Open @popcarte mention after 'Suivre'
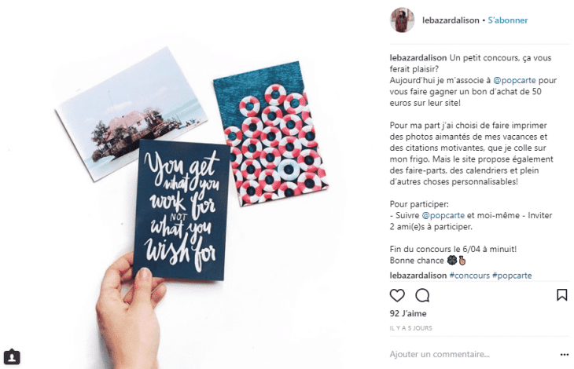574x369 pixels. pos(443,216)
